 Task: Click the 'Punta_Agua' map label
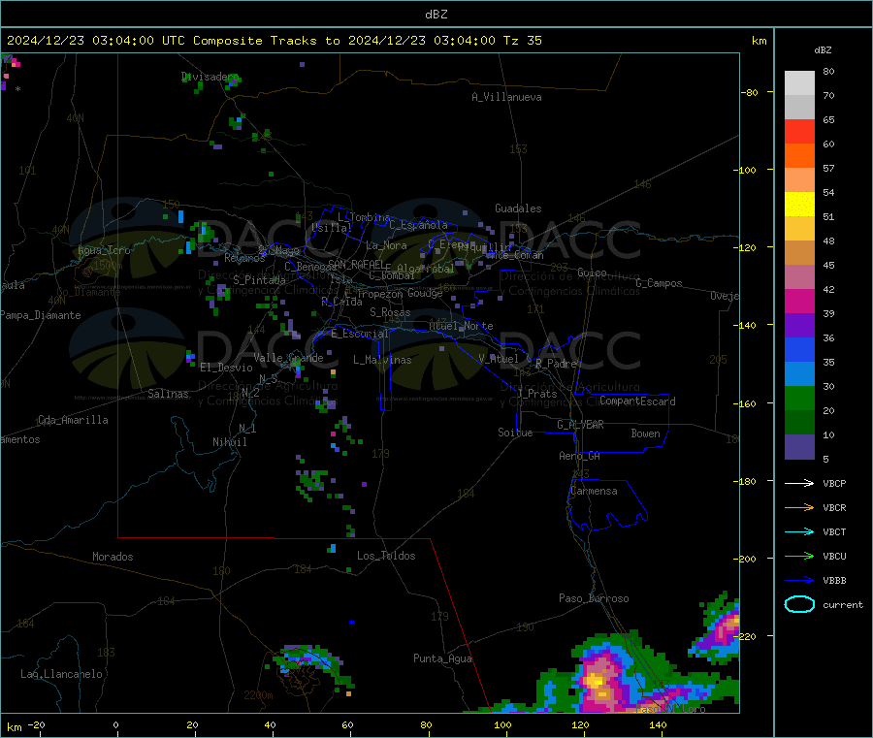click(442, 658)
